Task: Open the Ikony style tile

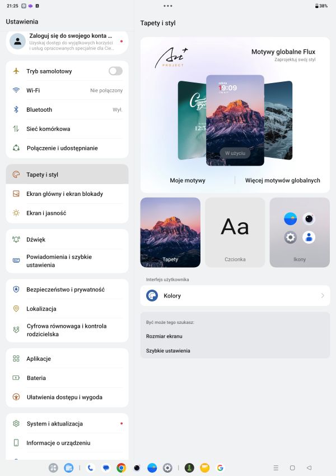Action: tap(300, 232)
